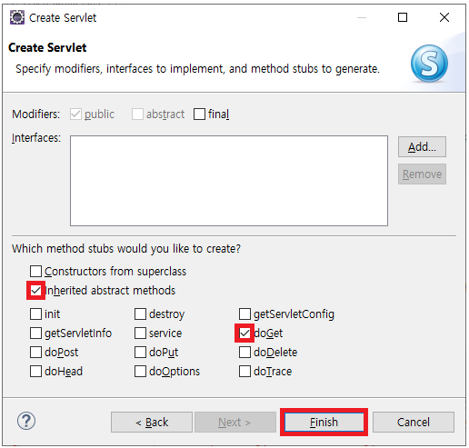The height and width of the screenshot is (448, 469).
Task: Tick the doPut checkbox
Action: (x=140, y=353)
